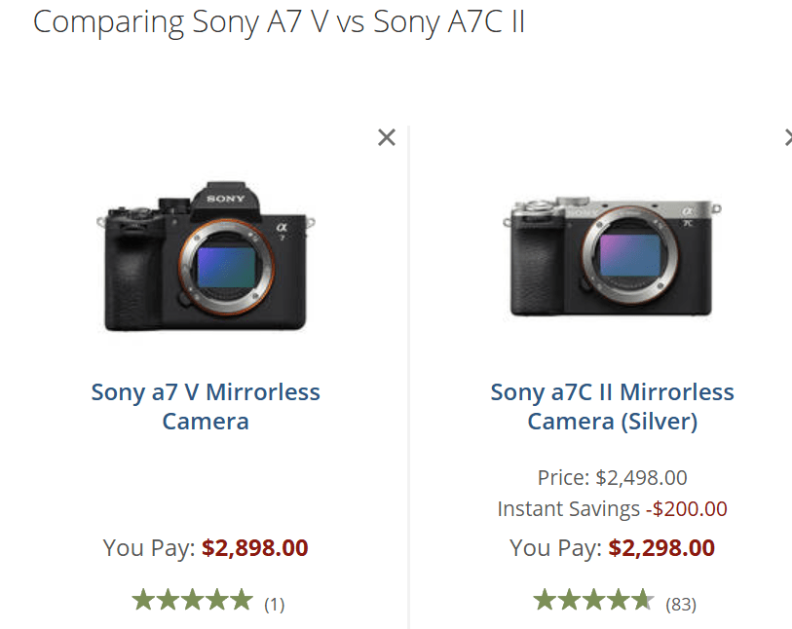Click the "Instant Savings" label
Screen dimensions: 792x629
pyautogui.click(x=568, y=509)
